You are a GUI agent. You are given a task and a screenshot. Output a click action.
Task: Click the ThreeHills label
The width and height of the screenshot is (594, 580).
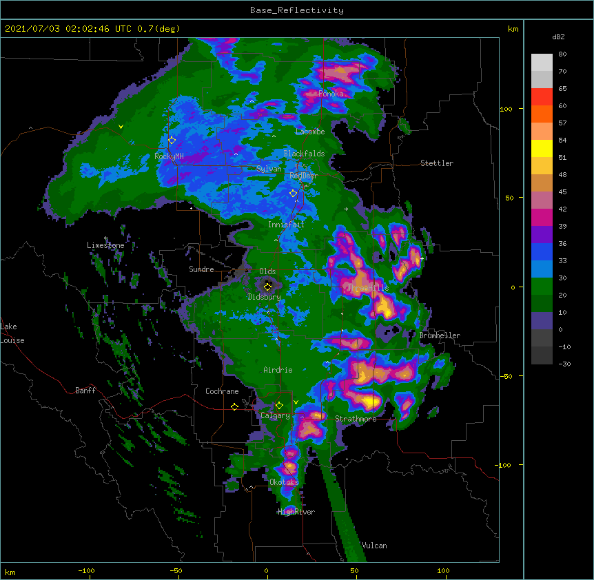pyautogui.click(x=368, y=288)
